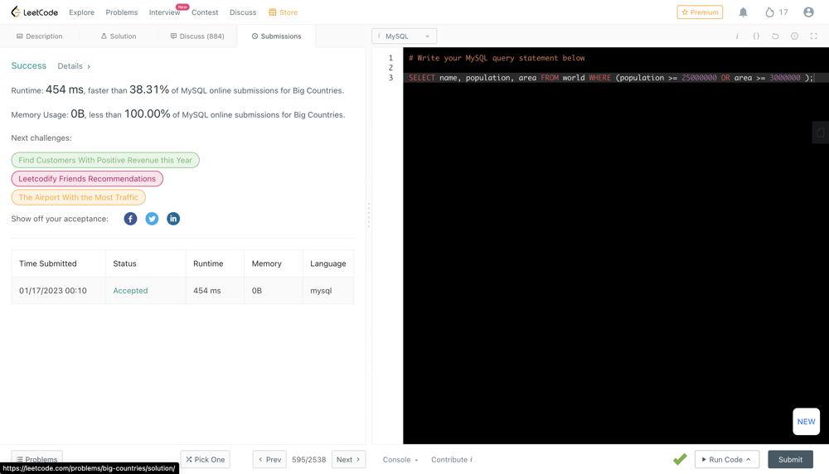The width and height of the screenshot is (829, 474).
Task: Click the LeetCode logo
Action: tap(34, 12)
